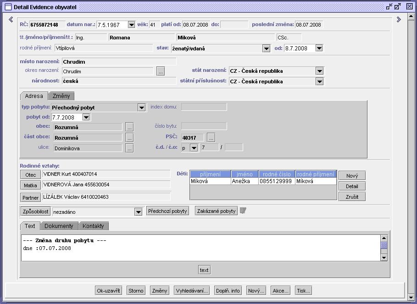The width and height of the screenshot is (417, 304).
Task: Expand Způsobilost nezadáno dropdown
Action: coord(138,212)
